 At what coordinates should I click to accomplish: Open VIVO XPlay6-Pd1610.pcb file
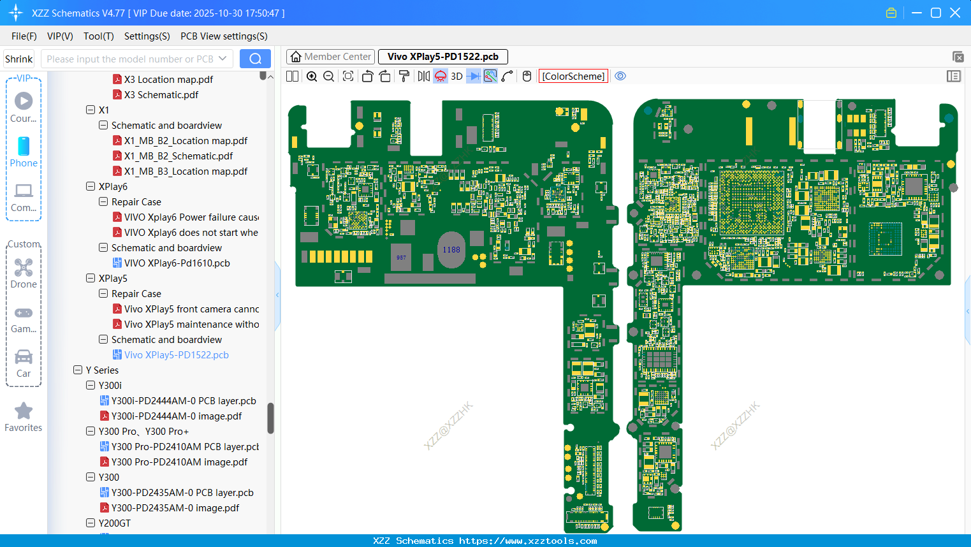(x=177, y=263)
